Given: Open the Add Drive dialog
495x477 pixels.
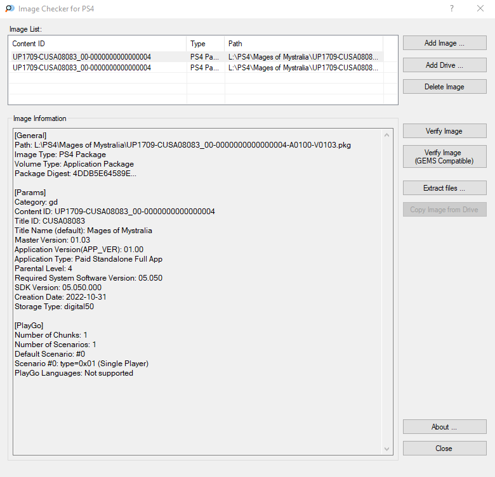Looking at the screenshot, I should coord(444,65).
